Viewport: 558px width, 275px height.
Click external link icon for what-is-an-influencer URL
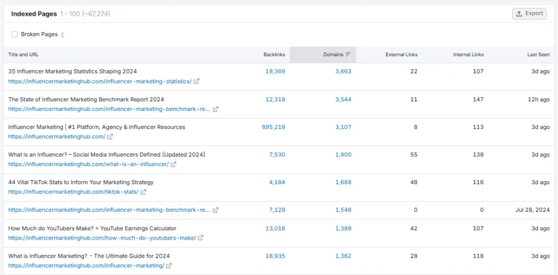174,164
